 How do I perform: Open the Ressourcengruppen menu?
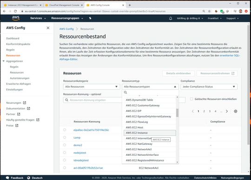pyautogui.click(x=67, y=18)
